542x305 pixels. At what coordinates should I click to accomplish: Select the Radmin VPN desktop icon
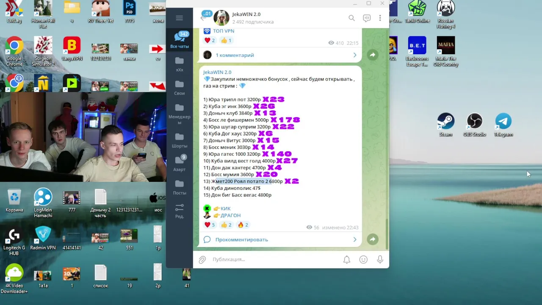43,238
